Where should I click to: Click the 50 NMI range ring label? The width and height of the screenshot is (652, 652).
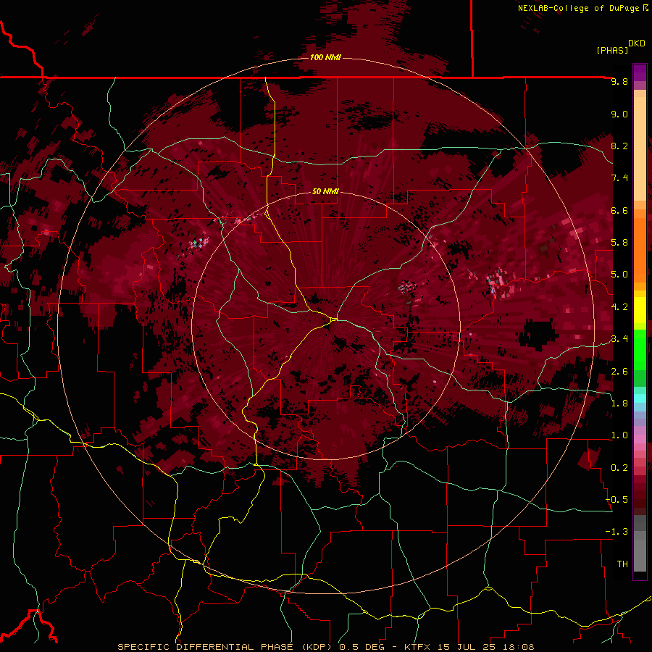click(325, 191)
